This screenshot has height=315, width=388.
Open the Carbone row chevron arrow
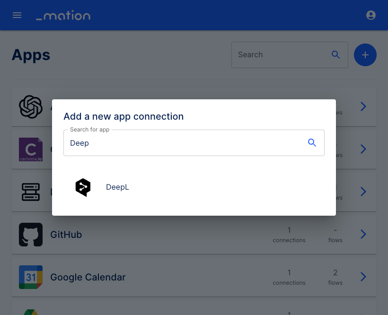[x=363, y=149]
